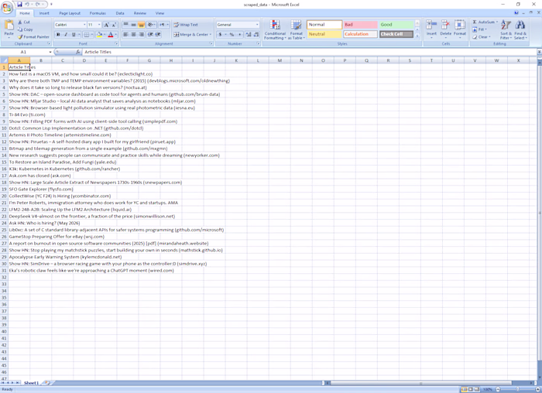Viewport: 542px width, 393px height.
Task: Apply the Bad cell style
Action: click(x=360, y=25)
